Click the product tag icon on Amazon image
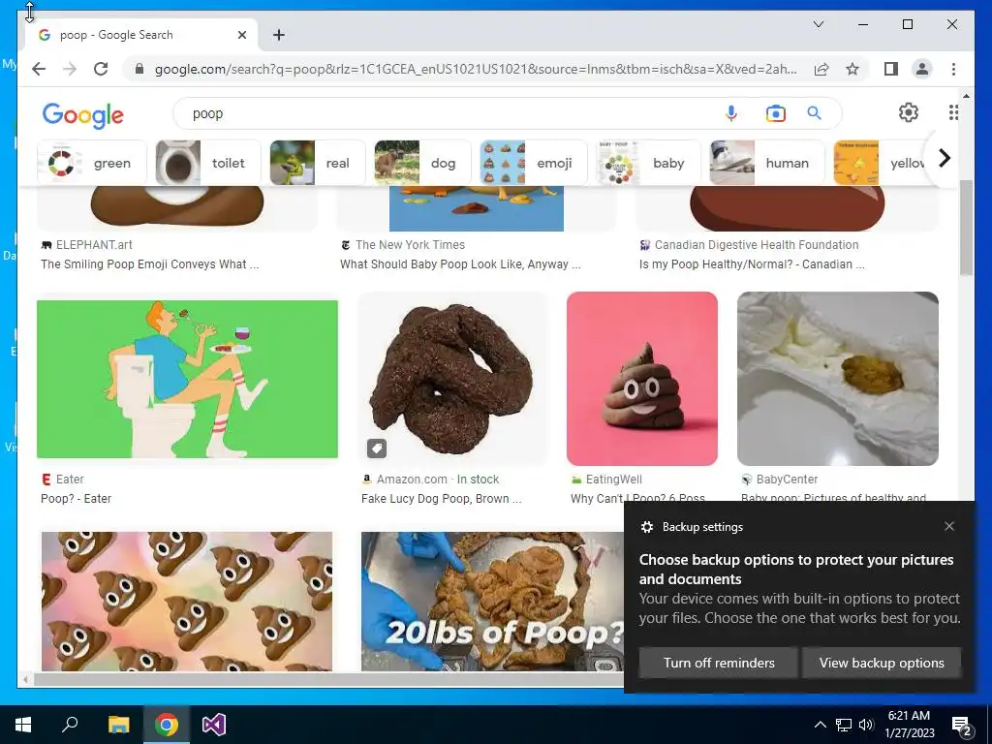 point(377,449)
